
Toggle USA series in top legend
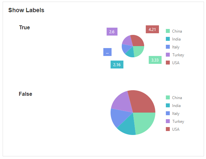[x=175, y=63]
